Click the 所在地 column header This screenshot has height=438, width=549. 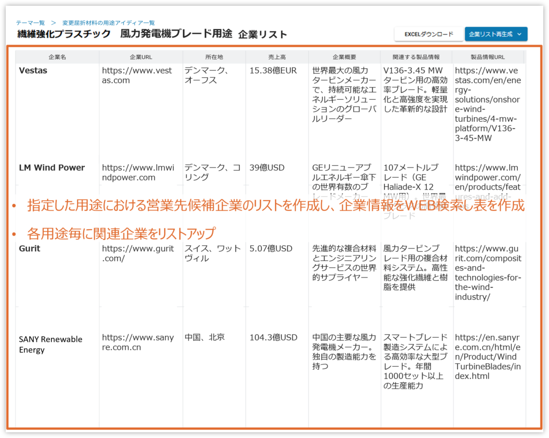[x=214, y=57]
